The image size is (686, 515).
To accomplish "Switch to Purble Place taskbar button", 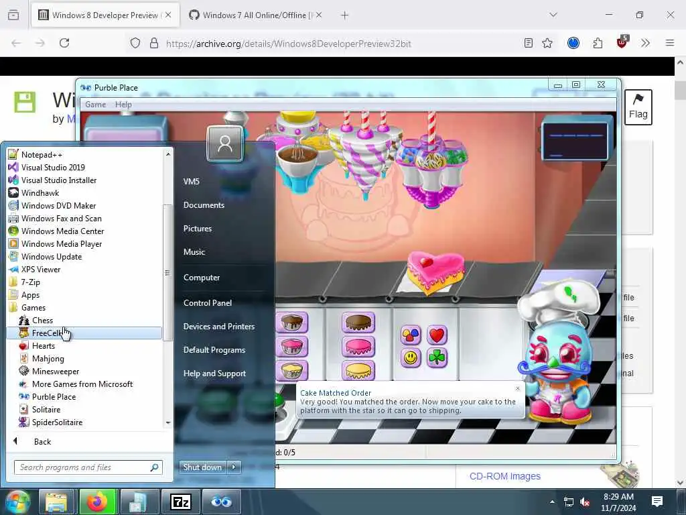I will click(x=221, y=502).
